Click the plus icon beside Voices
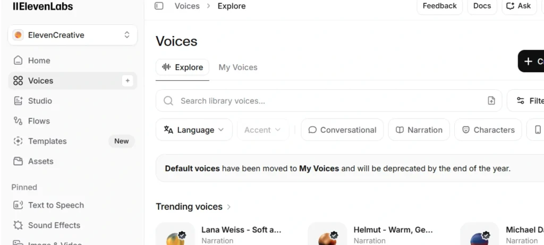 click(x=127, y=80)
